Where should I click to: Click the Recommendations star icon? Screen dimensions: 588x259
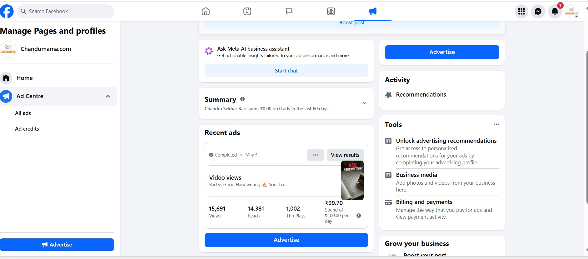click(x=388, y=95)
